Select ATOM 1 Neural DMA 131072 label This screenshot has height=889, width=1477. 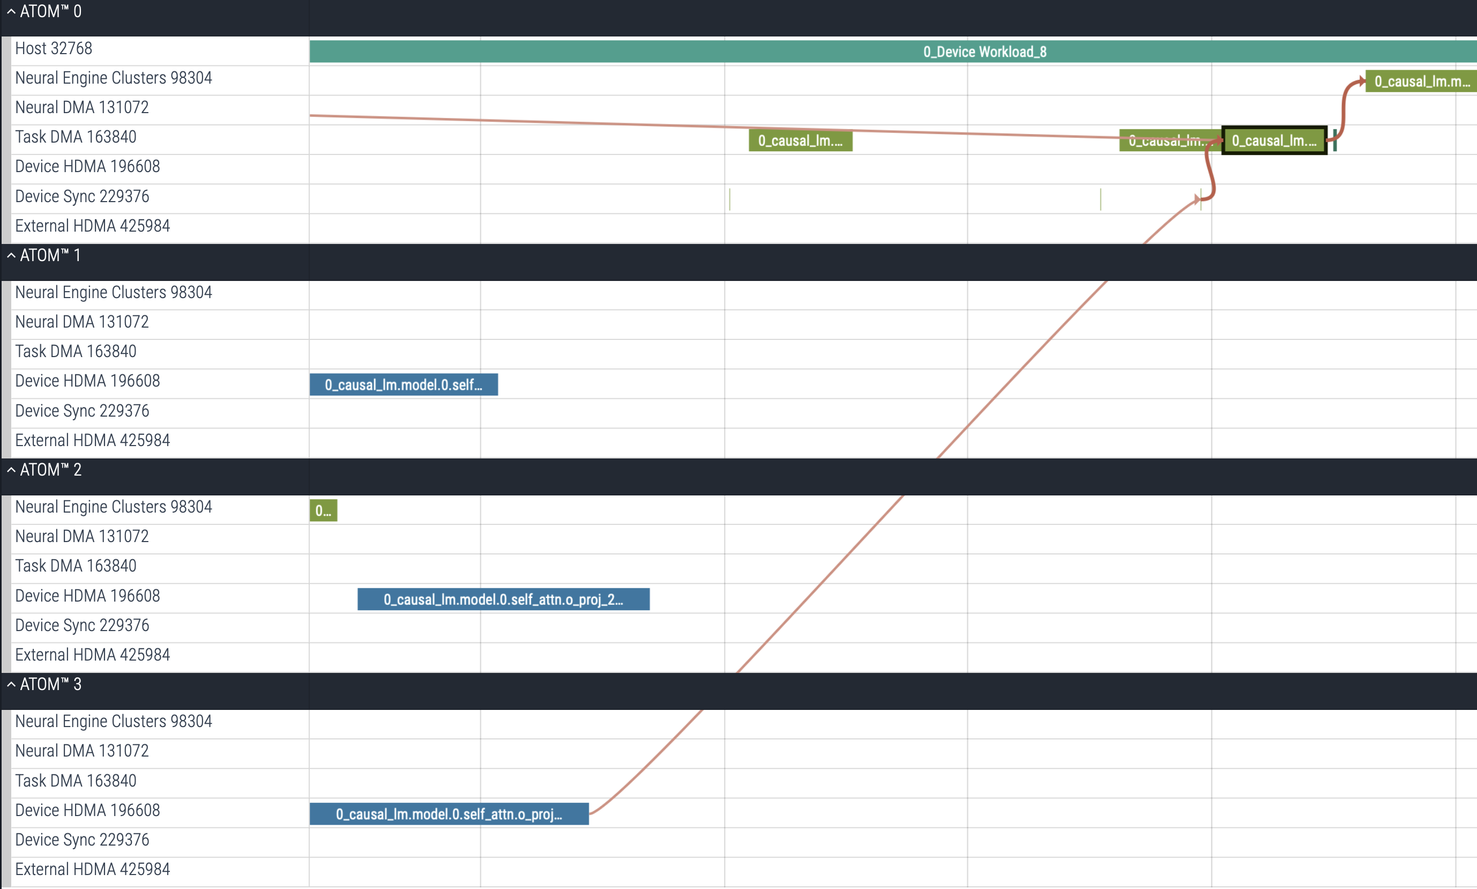click(81, 322)
